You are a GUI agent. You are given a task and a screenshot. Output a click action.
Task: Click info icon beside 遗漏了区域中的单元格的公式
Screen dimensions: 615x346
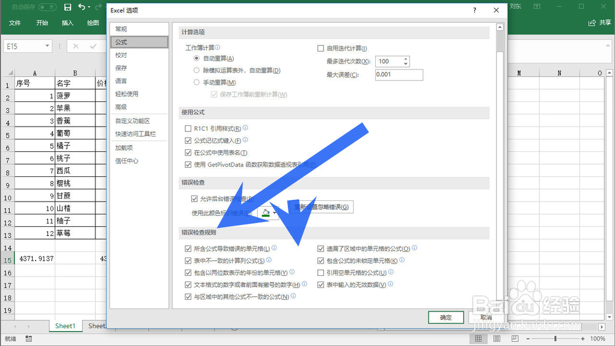click(415, 248)
